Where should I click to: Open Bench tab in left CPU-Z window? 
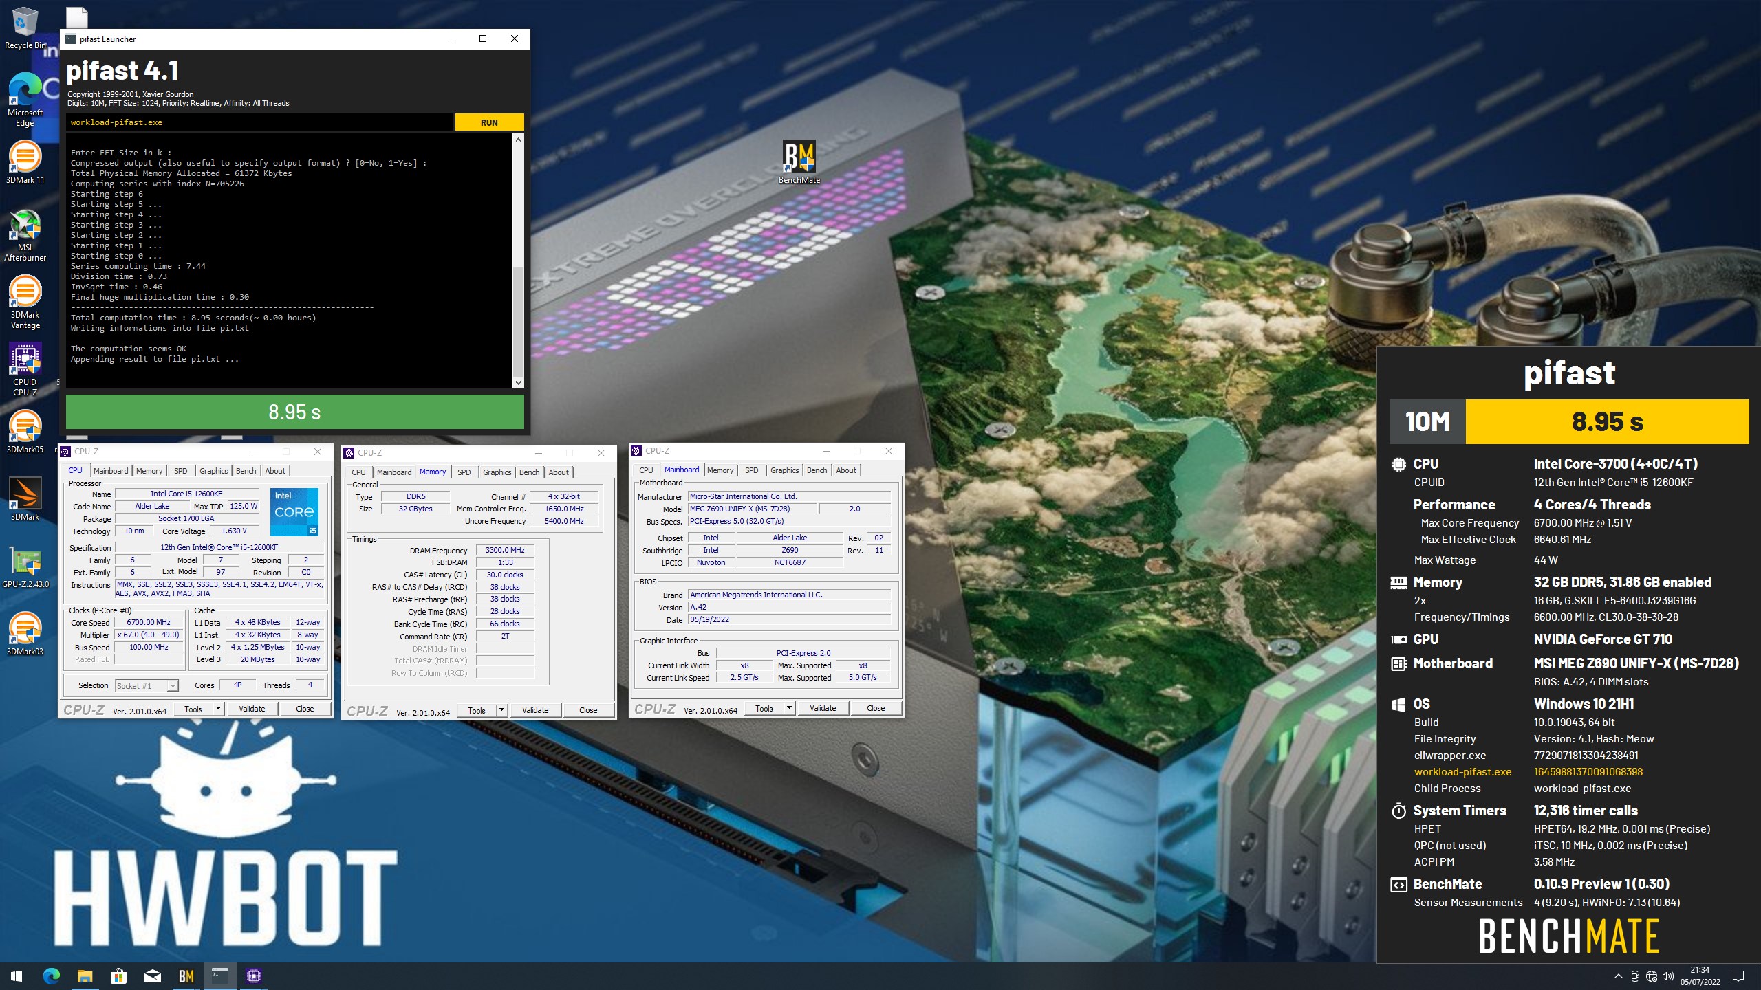pos(246,471)
